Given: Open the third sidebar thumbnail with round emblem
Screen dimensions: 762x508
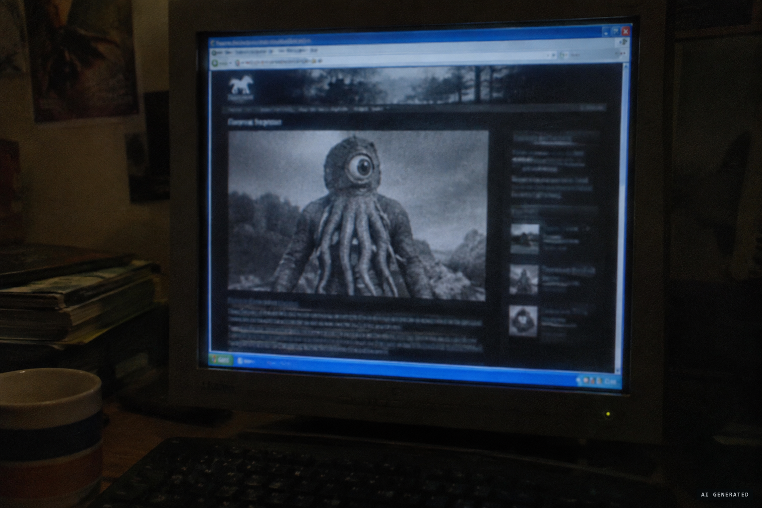Looking at the screenshot, I should [x=523, y=320].
